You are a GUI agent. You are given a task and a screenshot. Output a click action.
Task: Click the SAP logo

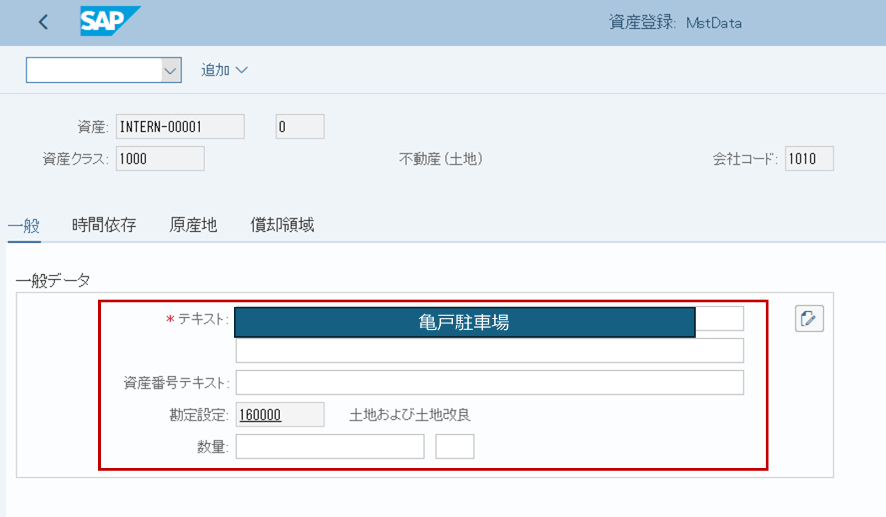click(109, 22)
